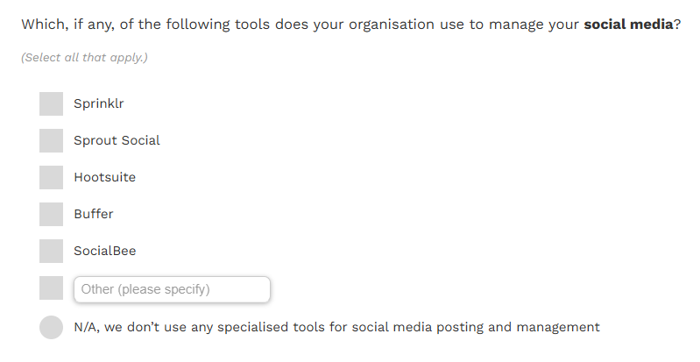
Task: Click the '(Select all that apply.)' hint text
Action: [84, 58]
